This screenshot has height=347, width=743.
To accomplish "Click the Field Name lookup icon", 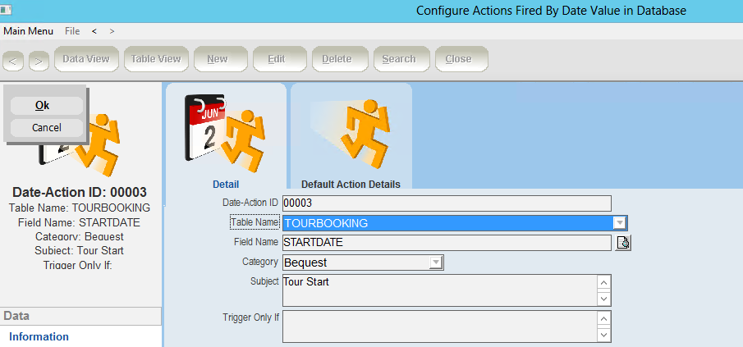I will 623,243.
